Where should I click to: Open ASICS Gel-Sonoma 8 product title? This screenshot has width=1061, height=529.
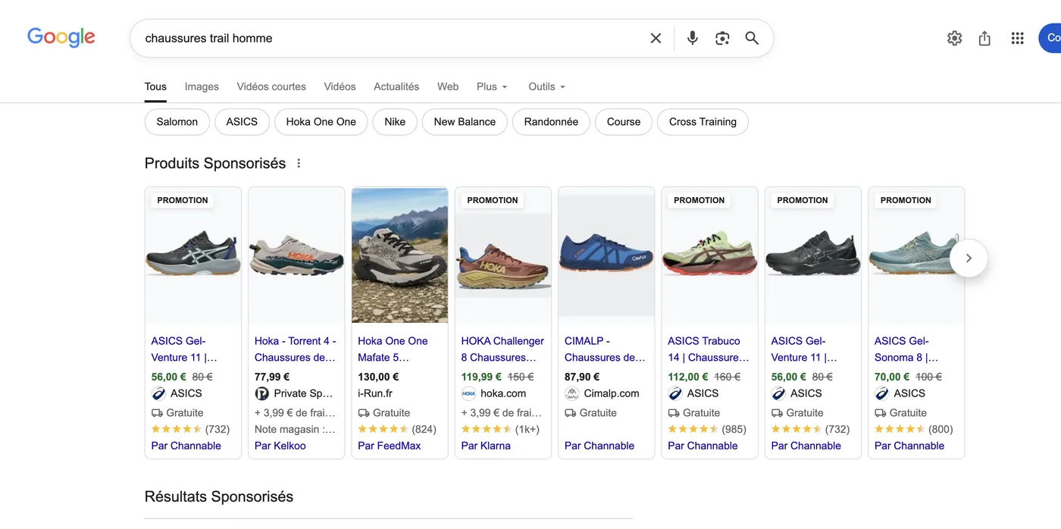click(906, 349)
